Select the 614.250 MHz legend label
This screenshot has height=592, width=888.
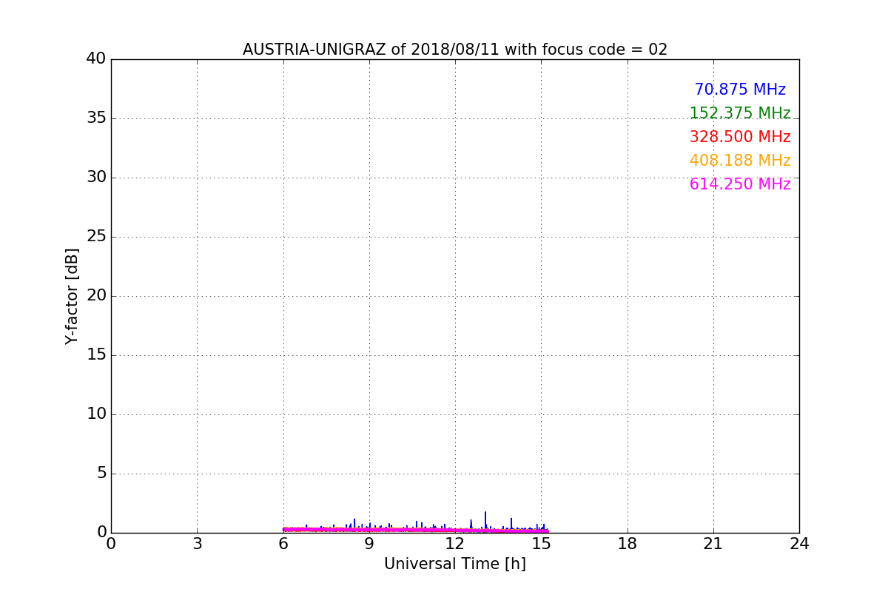(740, 184)
